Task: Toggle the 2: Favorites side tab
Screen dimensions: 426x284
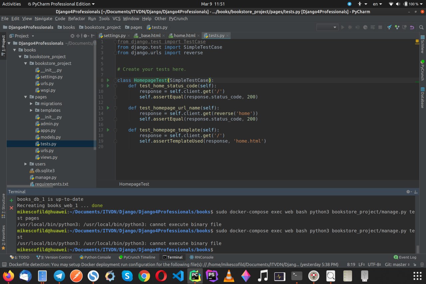Action: (3, 238)
